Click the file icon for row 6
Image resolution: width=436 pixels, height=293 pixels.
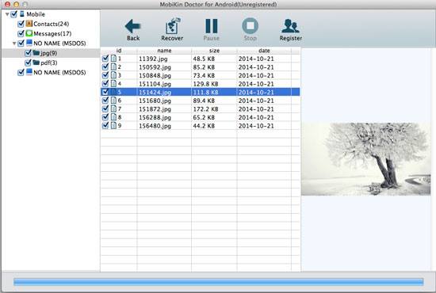click(x=113, y=101)
